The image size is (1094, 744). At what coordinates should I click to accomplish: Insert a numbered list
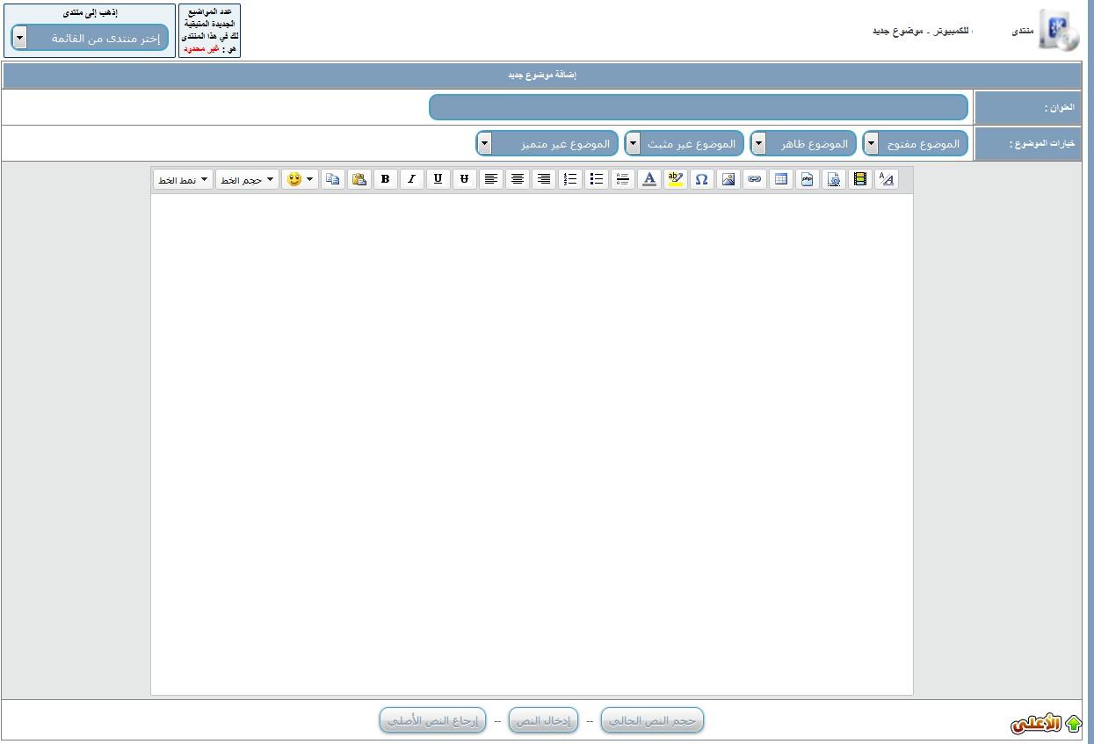click(x=570, y=179)
